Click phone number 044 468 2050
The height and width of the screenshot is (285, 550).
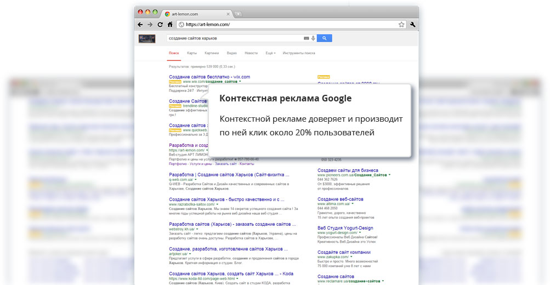coord(327,208)
